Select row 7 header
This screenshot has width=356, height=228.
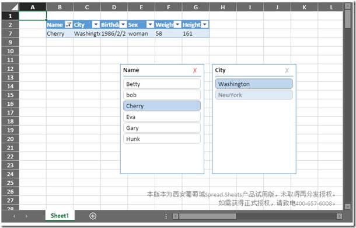click(11, 33)
